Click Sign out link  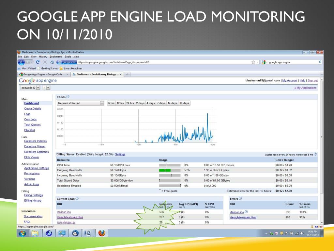(x=312, y=80)
